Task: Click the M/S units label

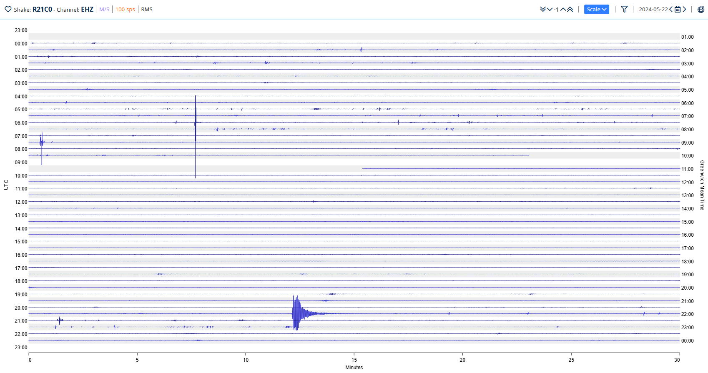Action: 104,9
